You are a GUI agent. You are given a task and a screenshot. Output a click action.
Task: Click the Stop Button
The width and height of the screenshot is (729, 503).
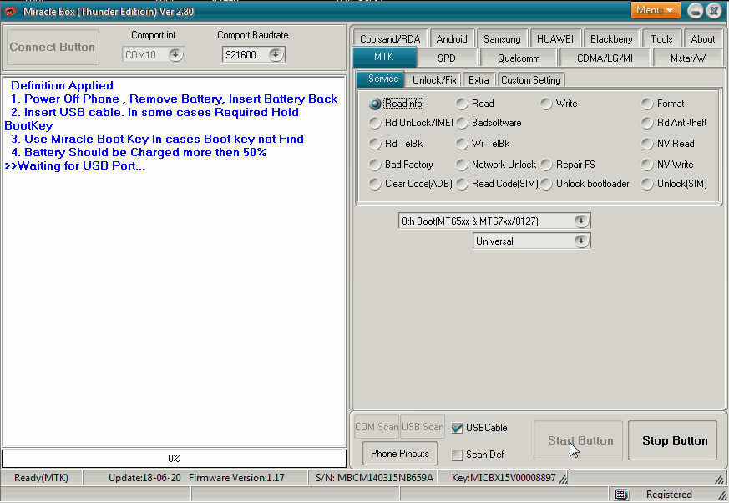pos(673,440)
